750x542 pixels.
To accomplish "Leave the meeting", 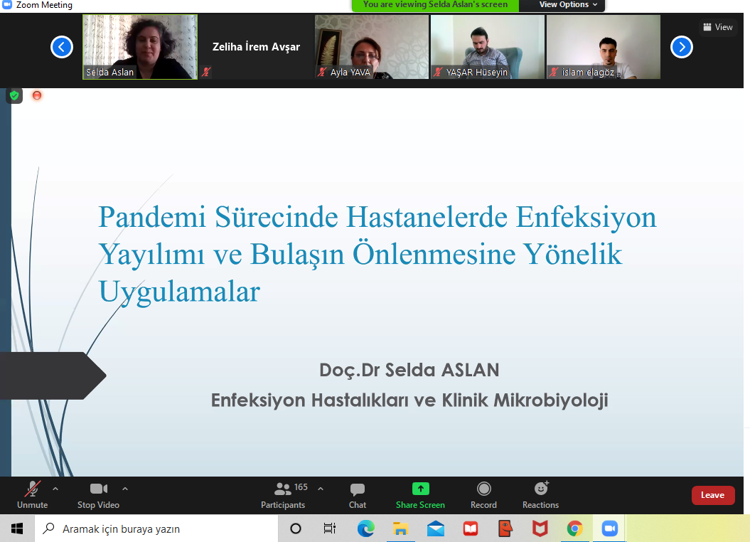I will point(713,495).
